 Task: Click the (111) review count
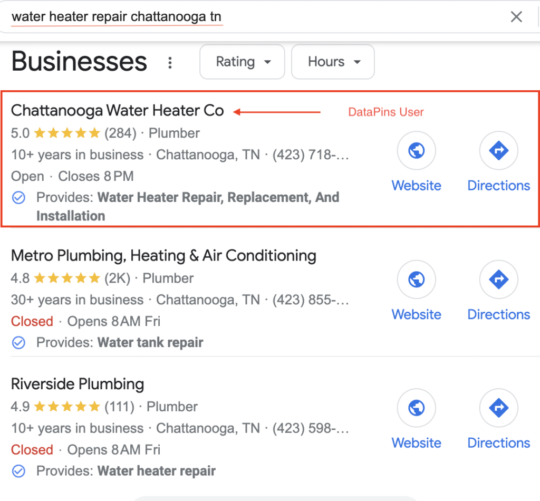tap(120, 407)
